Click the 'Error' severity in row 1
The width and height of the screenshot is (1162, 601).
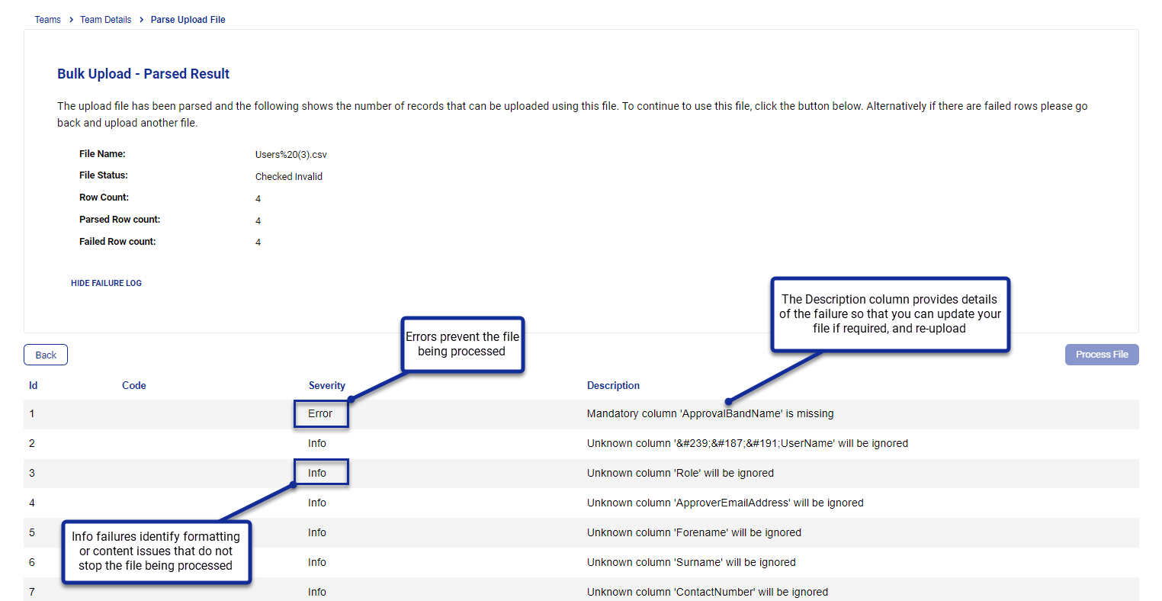320,413
